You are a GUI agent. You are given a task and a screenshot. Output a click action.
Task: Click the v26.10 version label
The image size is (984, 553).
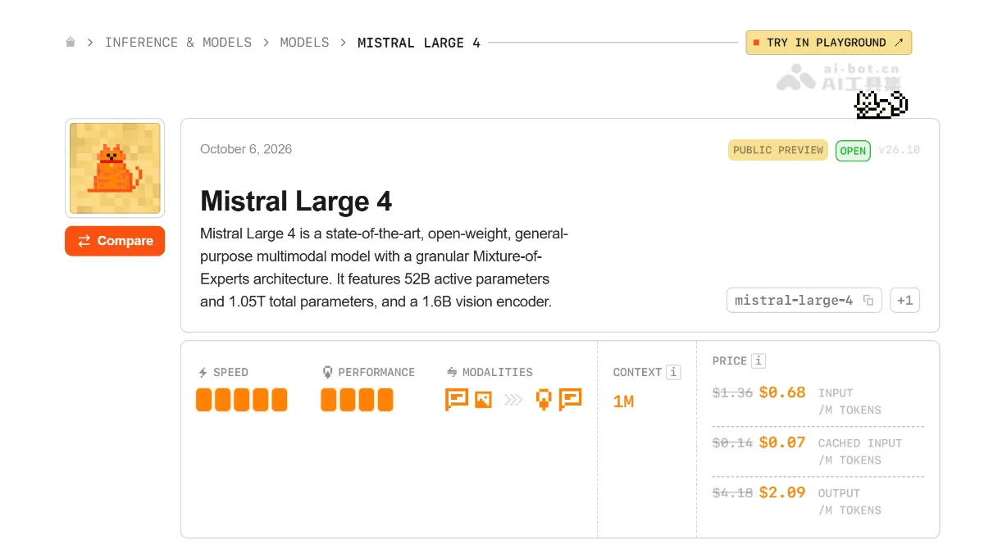[x=899, y=150]
